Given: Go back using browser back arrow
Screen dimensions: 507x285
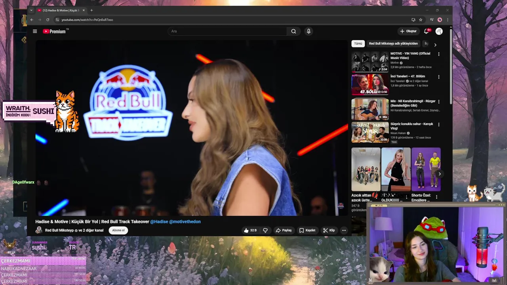Looking at the screenshot, I should [32, 20].
